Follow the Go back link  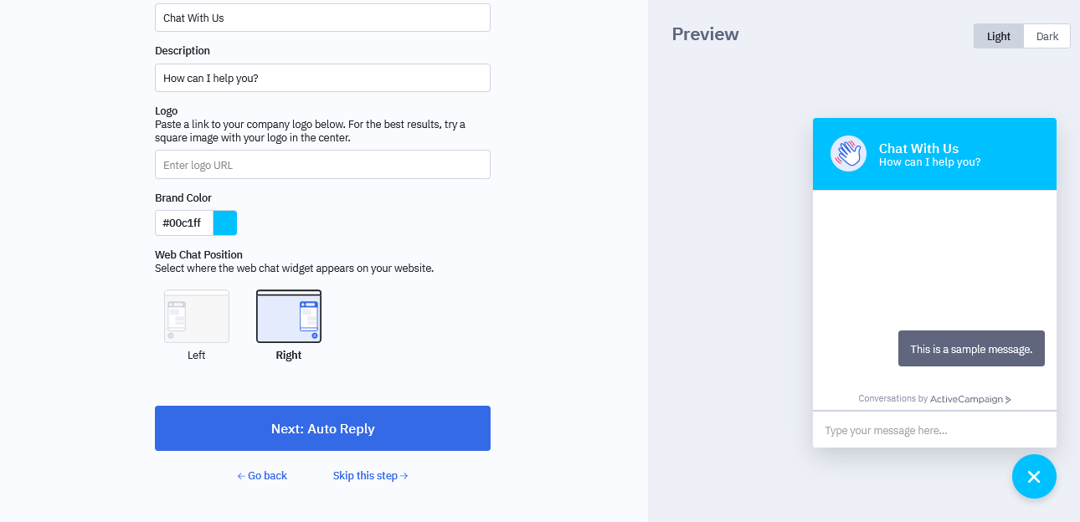click(262, 476)
